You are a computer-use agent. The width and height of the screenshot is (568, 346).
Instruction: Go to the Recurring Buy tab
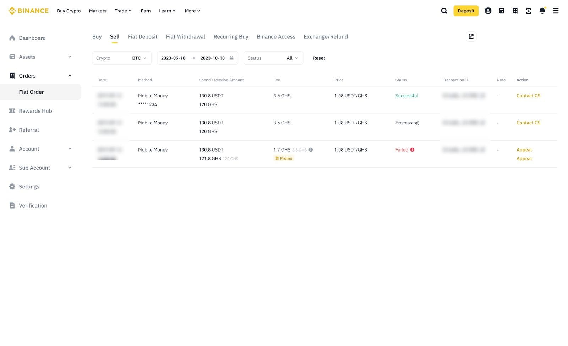point(231,36)
